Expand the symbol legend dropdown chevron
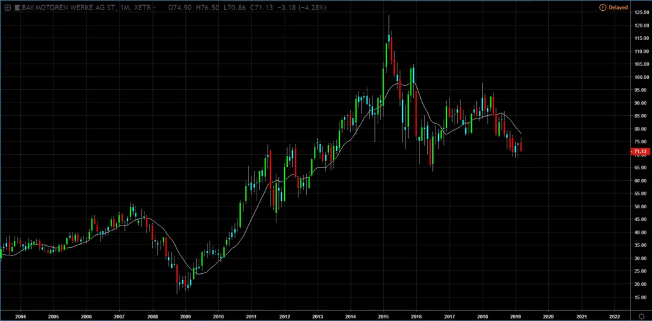Viewport: 652px width, 321px height. click(155, 8)
